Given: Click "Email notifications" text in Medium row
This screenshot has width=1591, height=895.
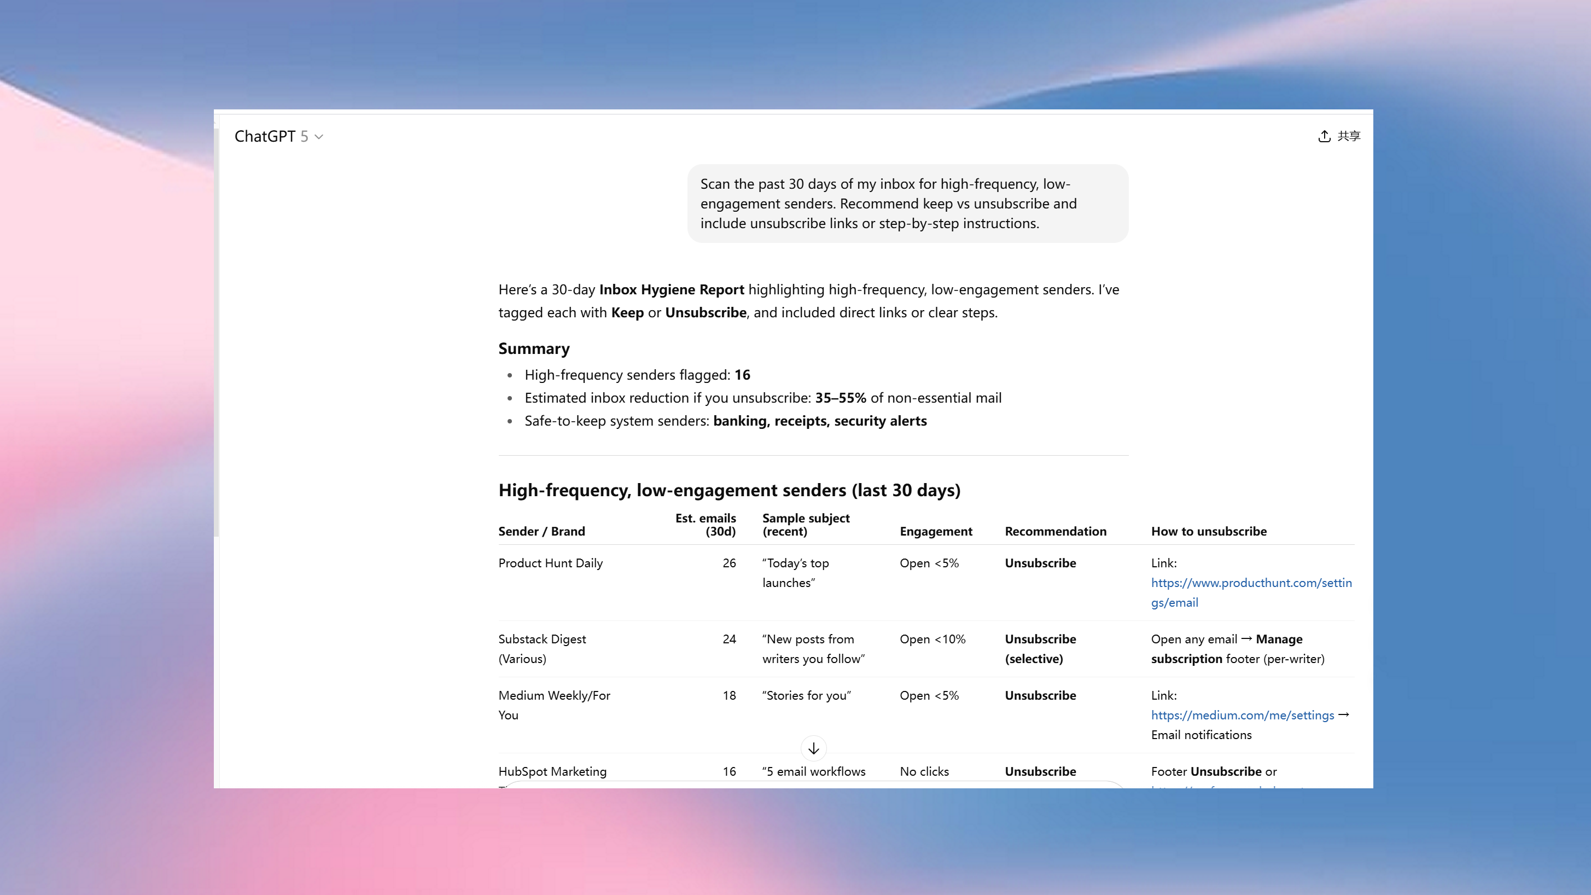Looking at the screenshot, I should pyautogui.click(x=1200, y=734).
